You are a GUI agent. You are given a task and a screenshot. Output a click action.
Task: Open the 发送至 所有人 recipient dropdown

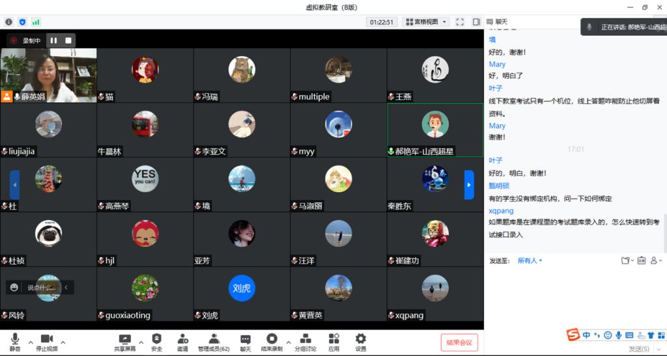pos(530,260)
